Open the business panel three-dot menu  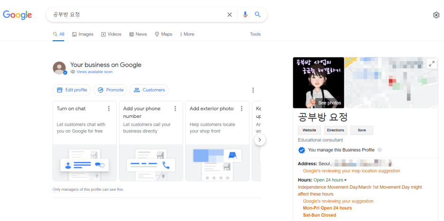click(253, 90)
